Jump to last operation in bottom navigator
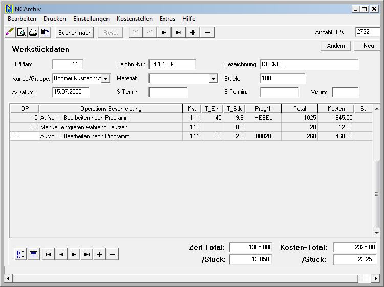384x287 pixels. (x=87, y=254)
